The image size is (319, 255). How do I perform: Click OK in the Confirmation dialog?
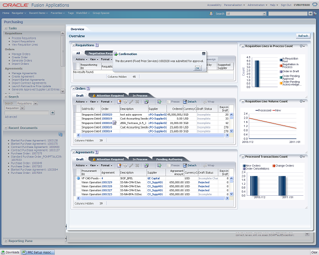[197, 68]
